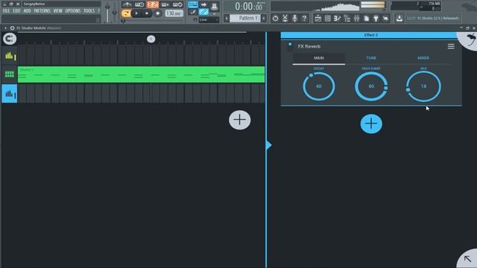This screenshot has height=268, width=477.
Task: Click the blue link icon
Action: click(x=203, y=12)
